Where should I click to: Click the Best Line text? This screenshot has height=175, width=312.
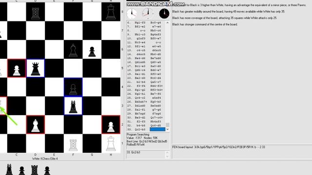point(147,143)
